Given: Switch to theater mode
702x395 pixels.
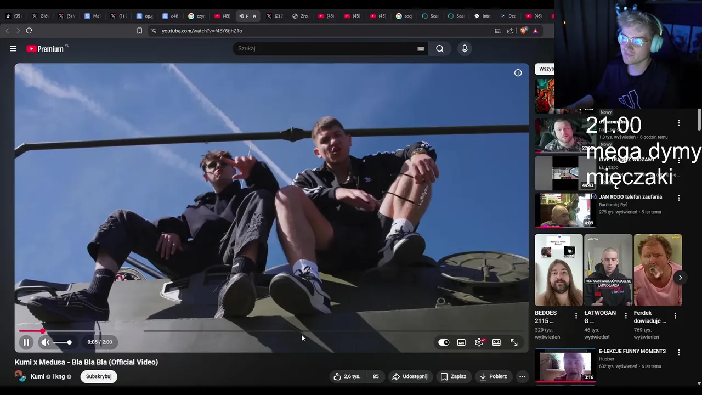Looking at the screenshot, I should coord(496,342).
